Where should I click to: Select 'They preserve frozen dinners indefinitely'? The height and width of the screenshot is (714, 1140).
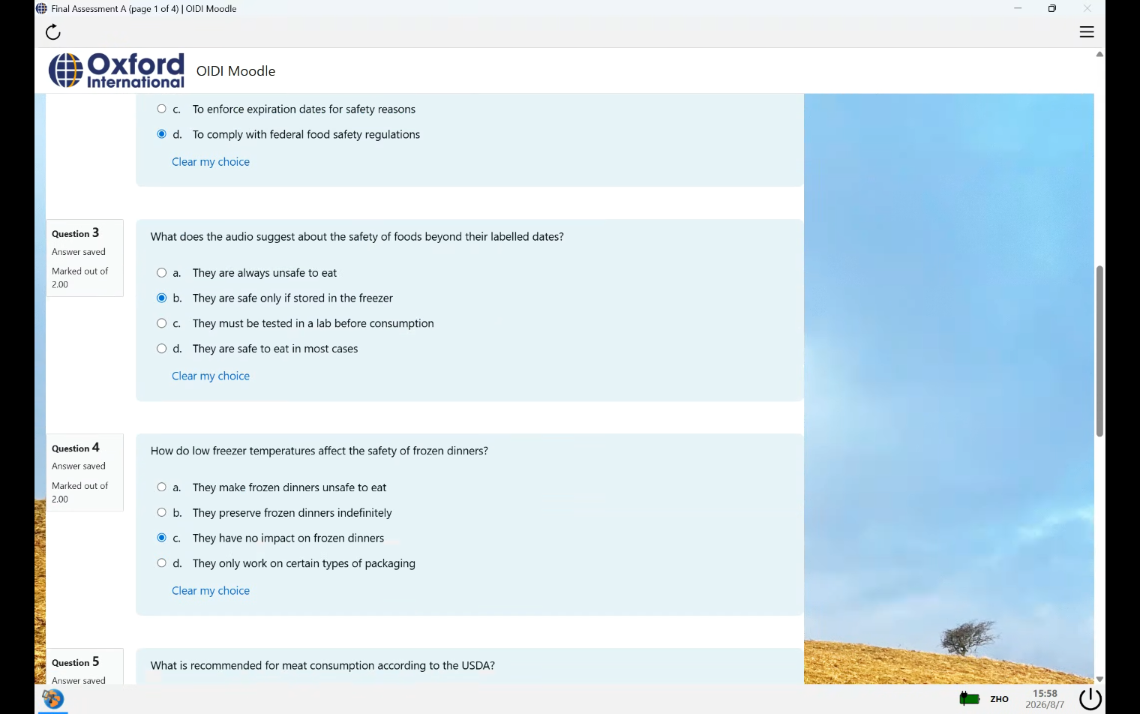[161, 512]
